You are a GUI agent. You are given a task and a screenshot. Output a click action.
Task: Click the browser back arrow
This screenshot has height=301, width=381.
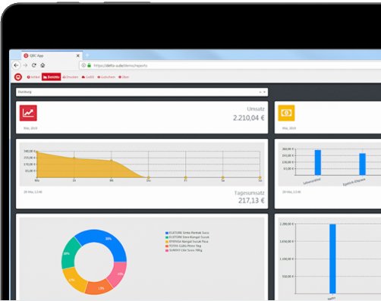tap(17, 65)
